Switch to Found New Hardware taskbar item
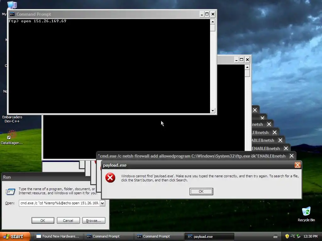The height and width of the screenshot is (241, 322). (58, 236)
